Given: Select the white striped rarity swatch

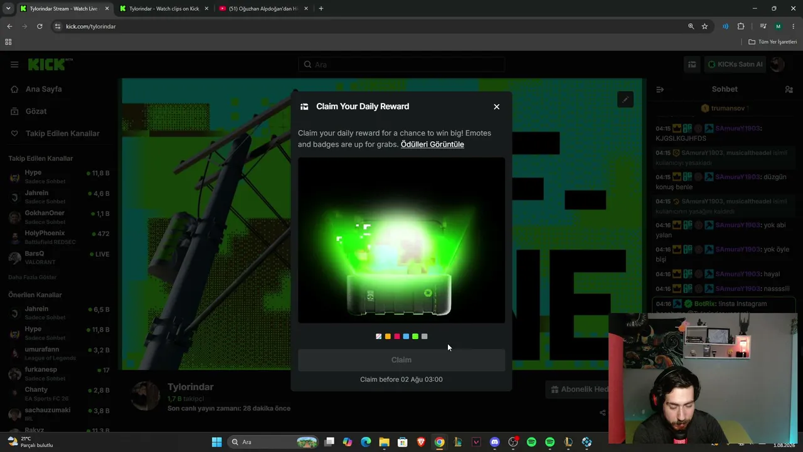Looking at the screenshot, I should click(378, 336).
